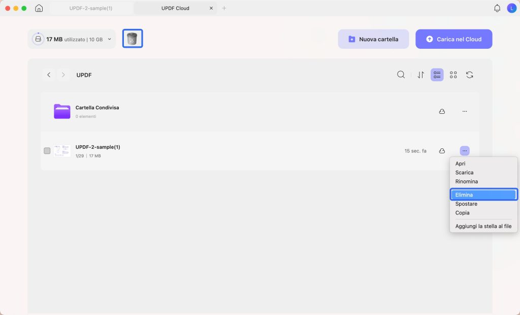The width and height of the screenshot is (520, 315).
Task: Open the UPDF-2-sample(1) file thumbnail
Action: 62,151
